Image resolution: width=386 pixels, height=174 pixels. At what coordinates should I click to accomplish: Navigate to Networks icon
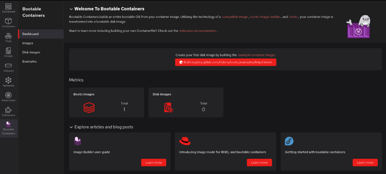coord(8,80)
